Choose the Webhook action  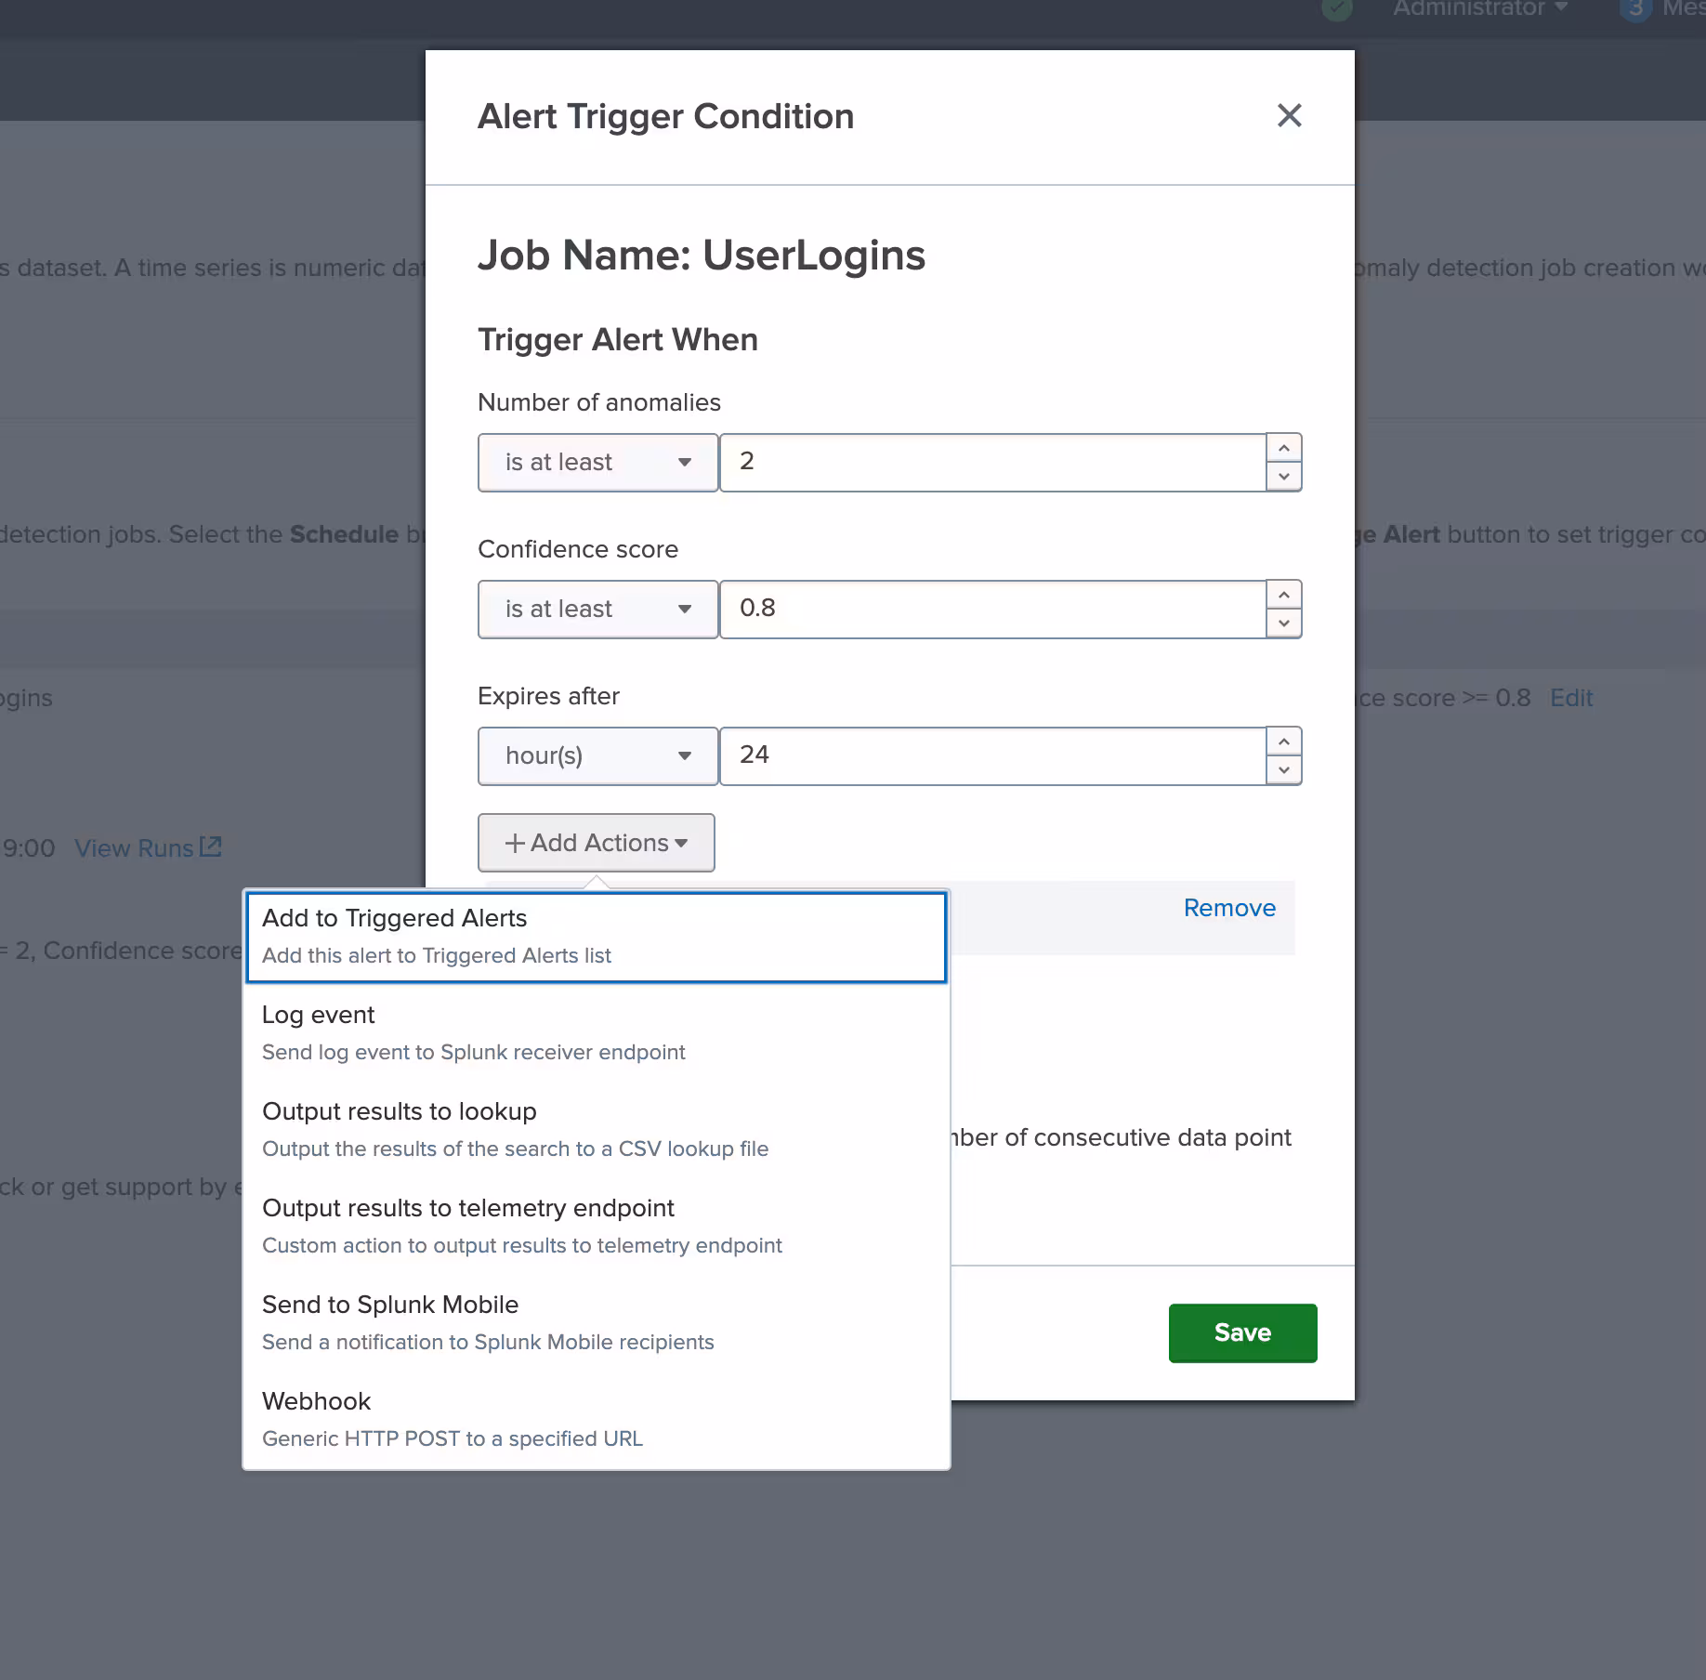point(597,1420)
